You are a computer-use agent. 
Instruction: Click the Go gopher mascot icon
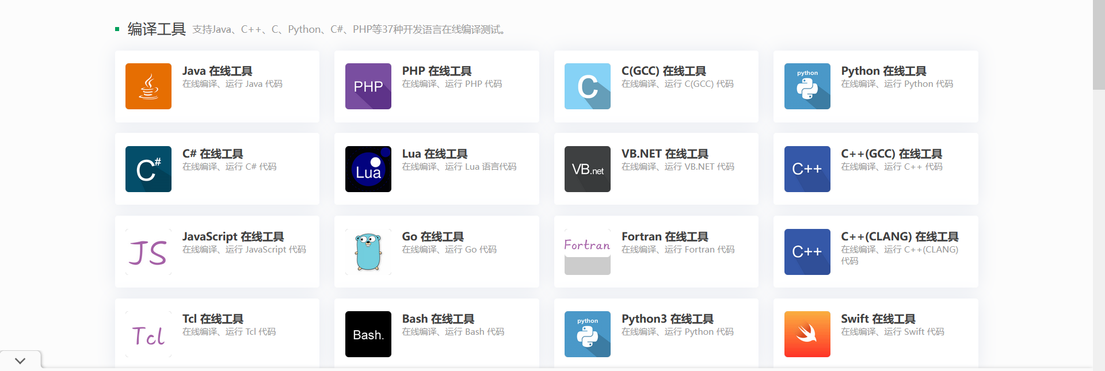pyautogui.click(x=368, y=252)
